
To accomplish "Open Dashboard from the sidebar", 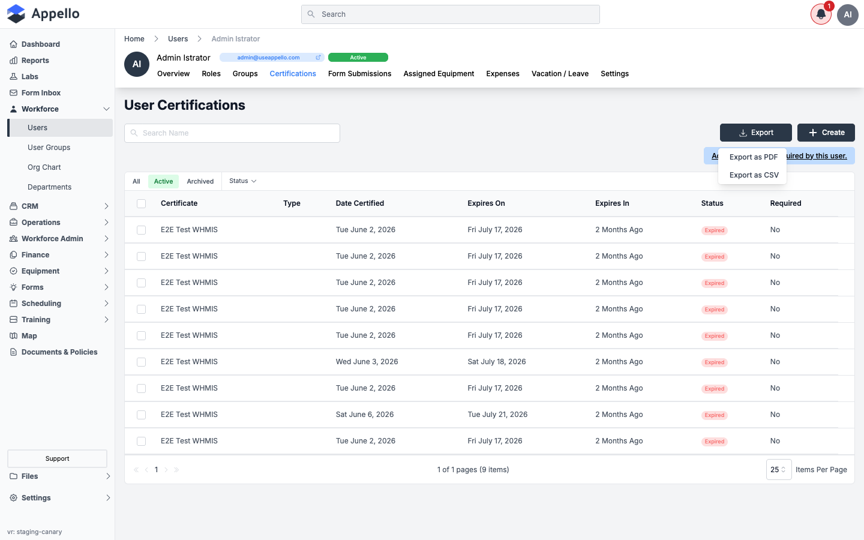I will tap(41, 44).
